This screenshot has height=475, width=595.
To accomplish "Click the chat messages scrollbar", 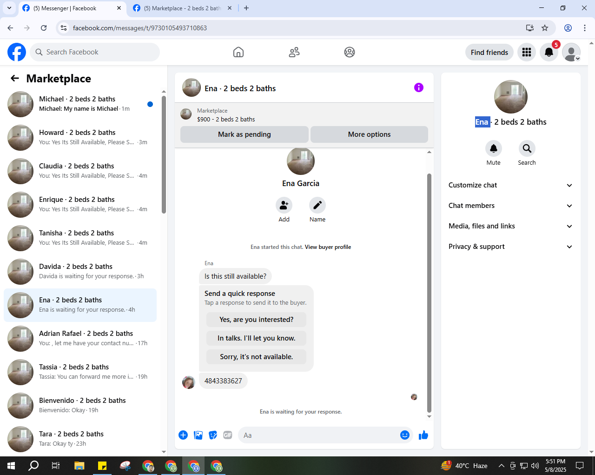I will tap(429, 293).
